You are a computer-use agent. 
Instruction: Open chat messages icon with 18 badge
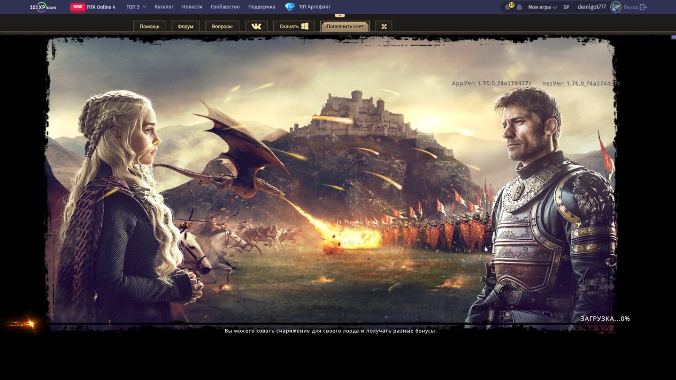[508, 7]
